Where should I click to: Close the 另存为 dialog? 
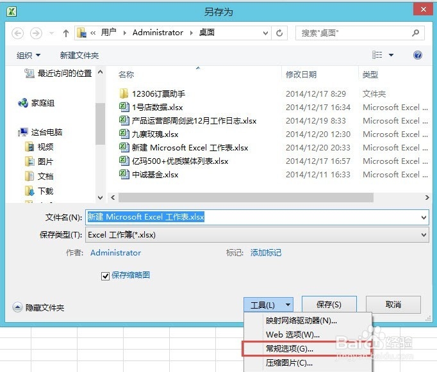click(423, 9)
